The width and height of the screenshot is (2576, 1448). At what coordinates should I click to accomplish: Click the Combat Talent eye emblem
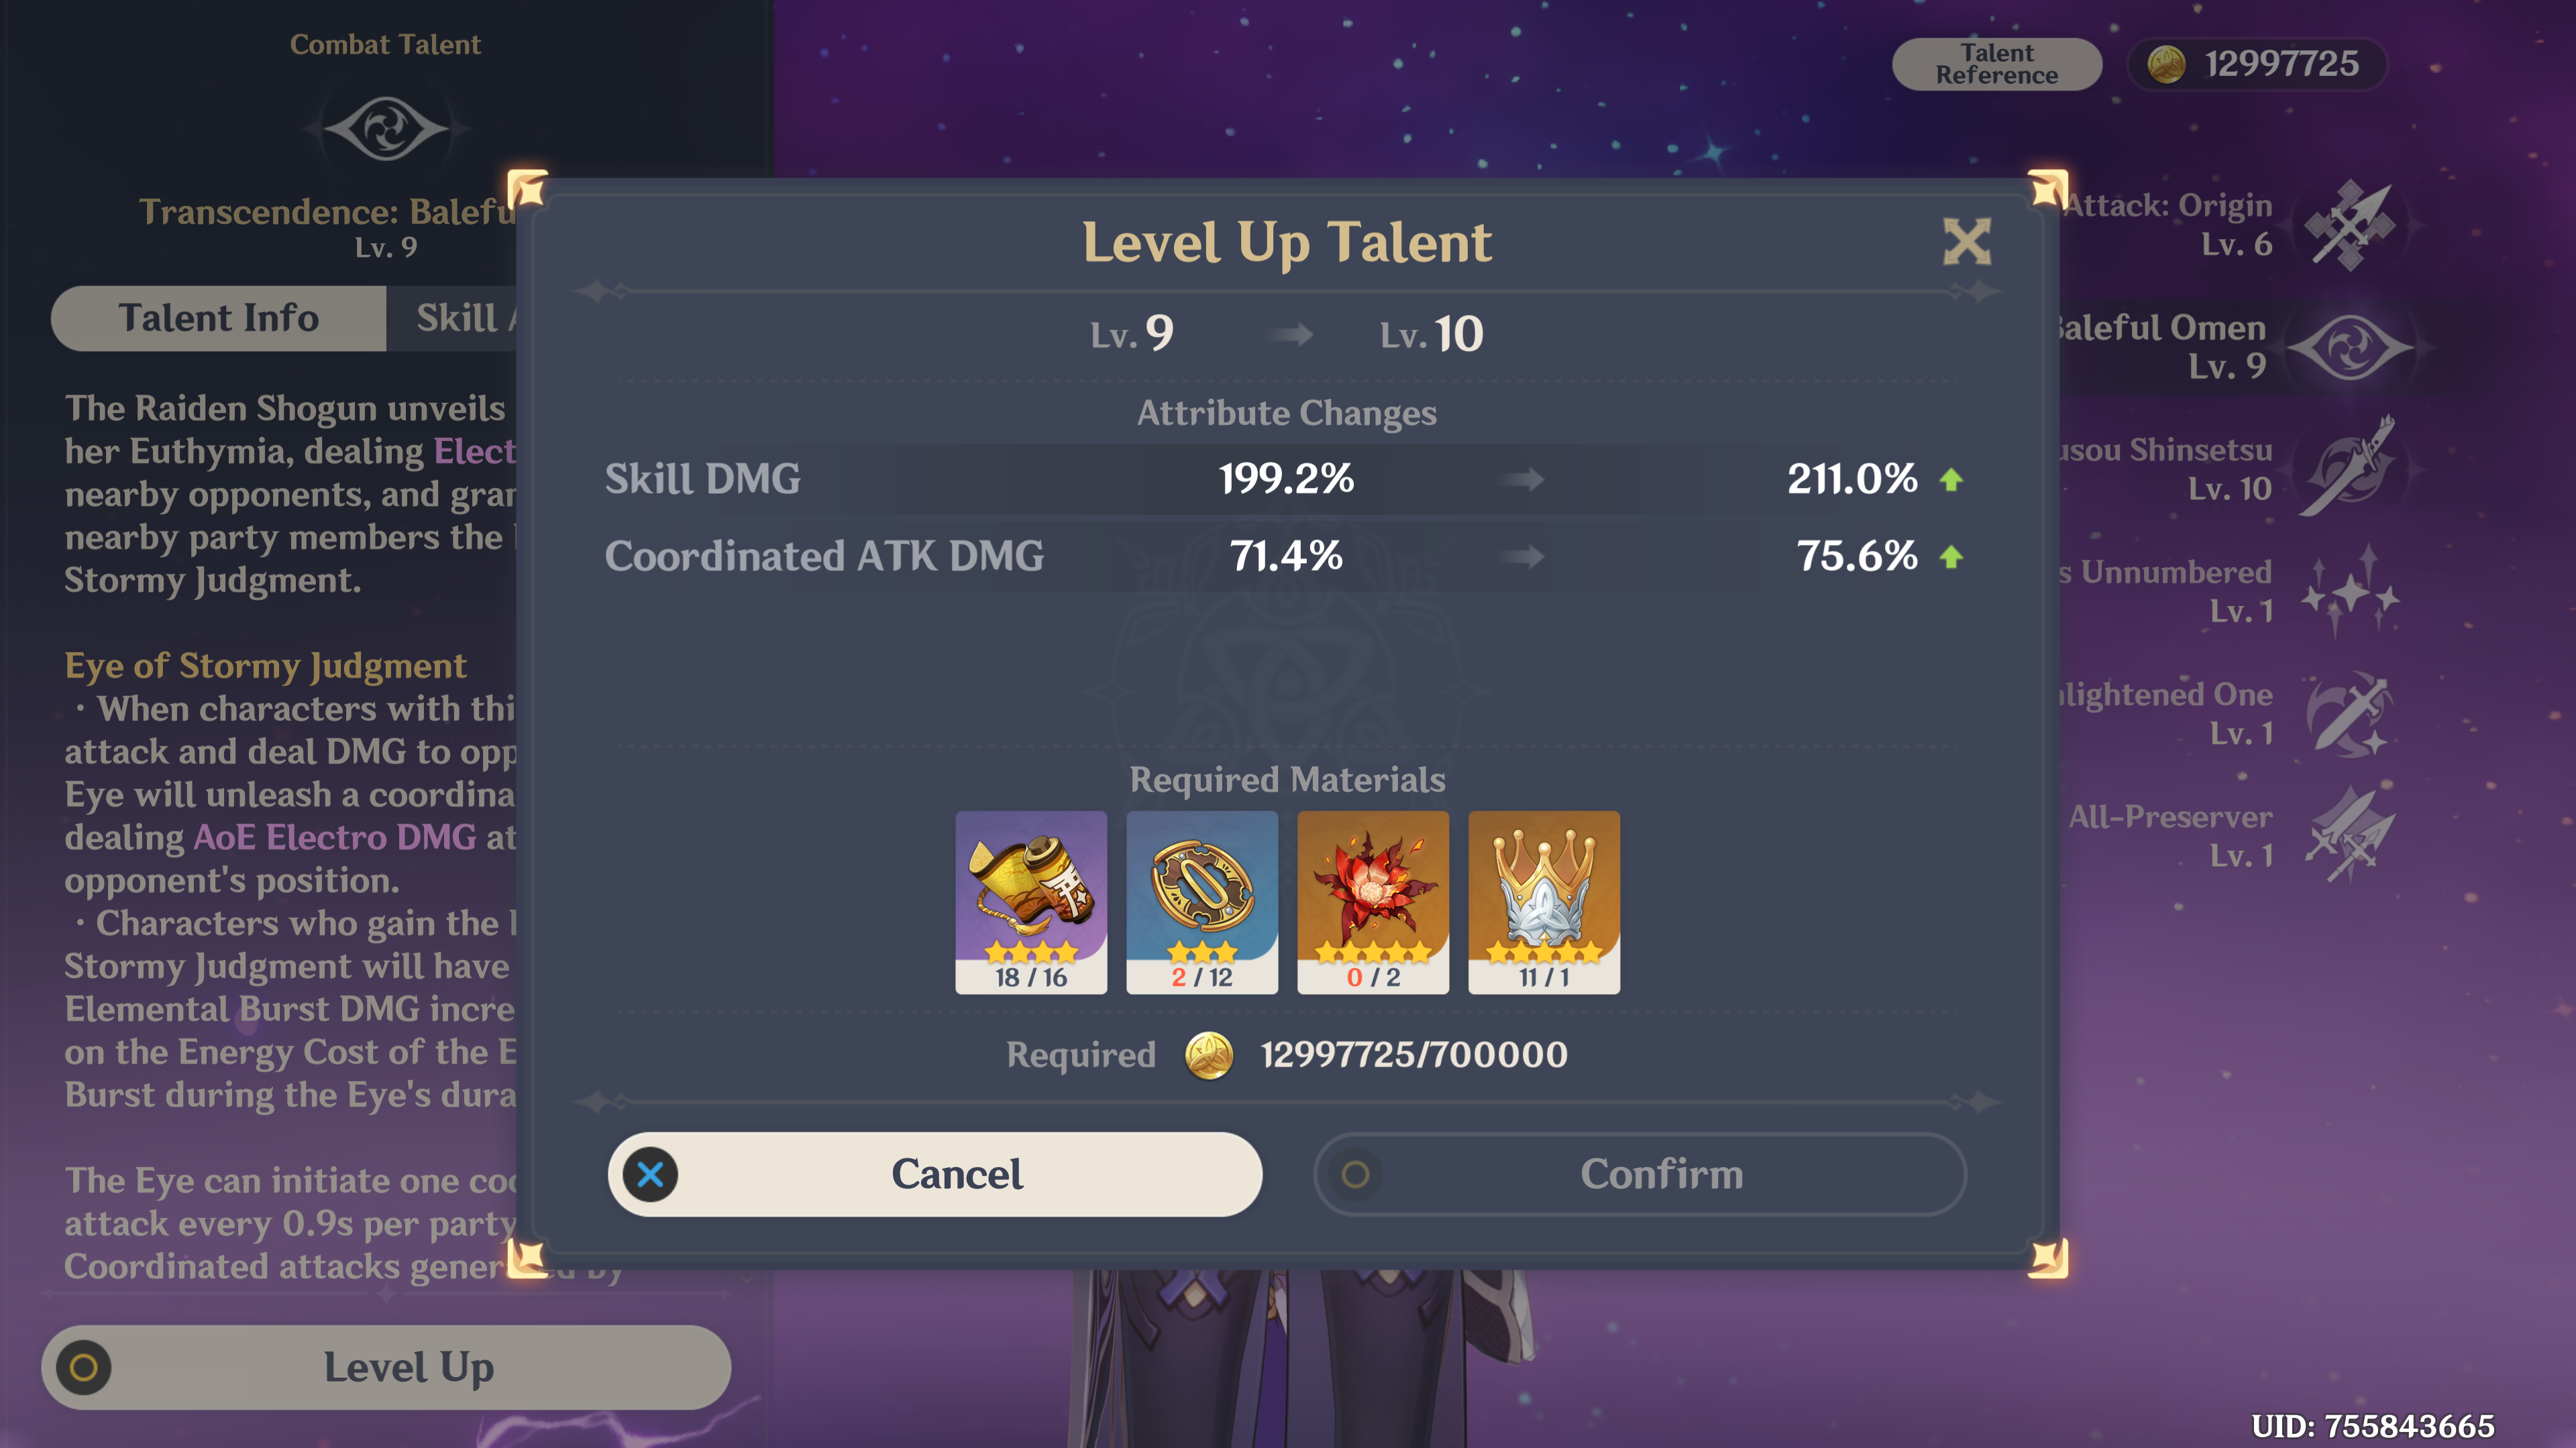[385, 128]
